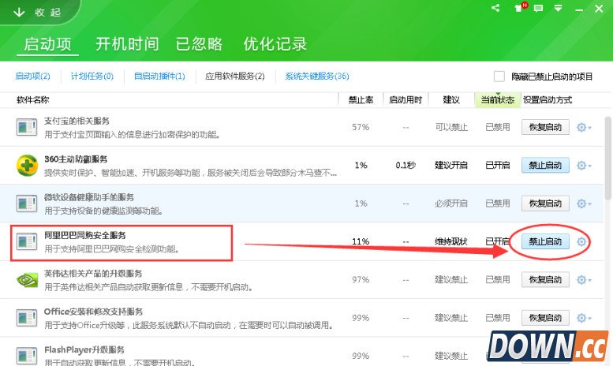613x366 pixels.
Task: Open gear settings dropdown for 微软设备健康助手的服务
Action: pos(584,204)
